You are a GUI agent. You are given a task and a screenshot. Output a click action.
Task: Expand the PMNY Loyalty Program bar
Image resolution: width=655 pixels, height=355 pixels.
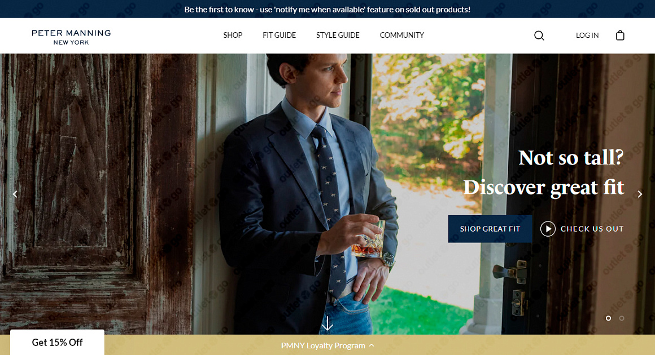[x=327, y=345]
